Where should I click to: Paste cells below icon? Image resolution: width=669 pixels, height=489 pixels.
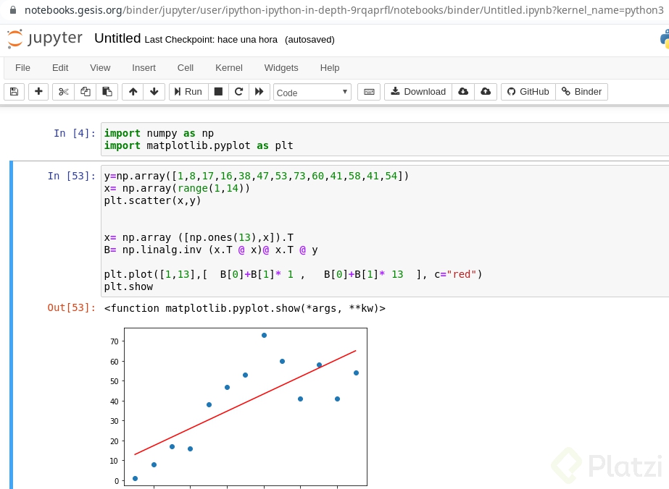point(107,92)
